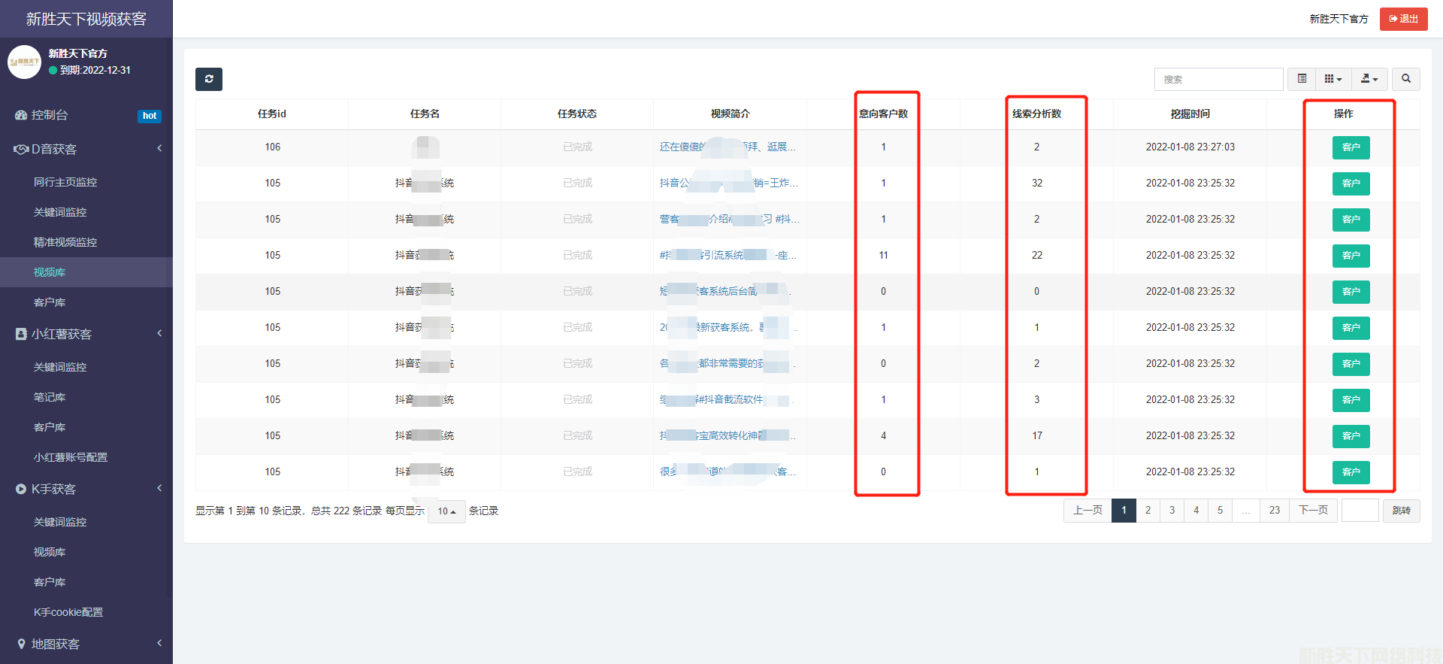Open the page-size dropdown showing 10

tap(446, 511)
